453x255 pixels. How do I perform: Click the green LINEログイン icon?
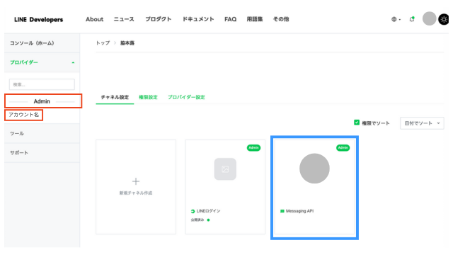point(193,211)
